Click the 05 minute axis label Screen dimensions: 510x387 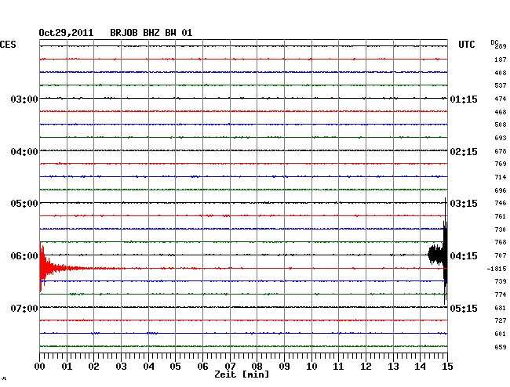[x=175, y=367]
